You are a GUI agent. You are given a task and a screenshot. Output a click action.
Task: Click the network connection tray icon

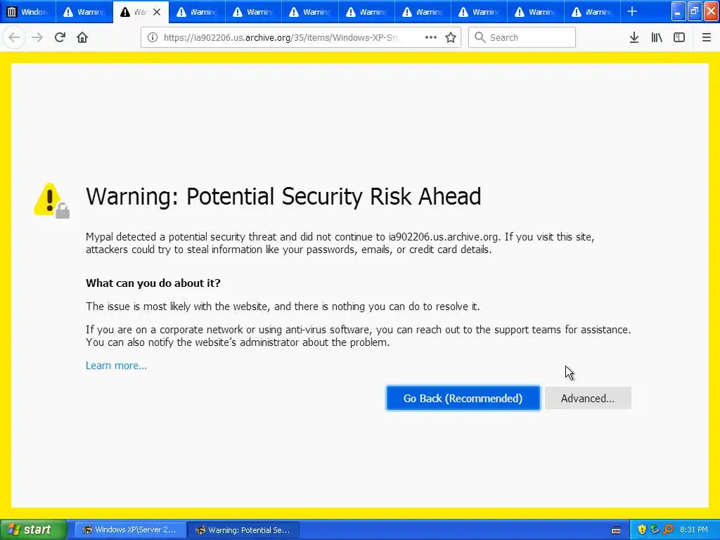pyautogui.click(x=655, y=530)
